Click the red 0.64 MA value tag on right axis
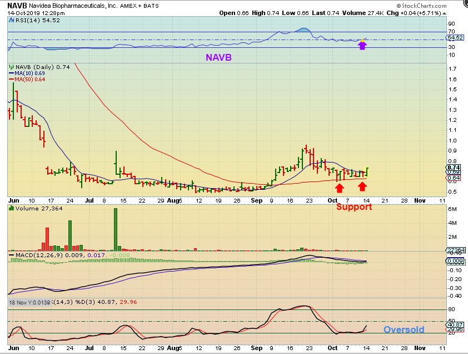 click(454, 178)
